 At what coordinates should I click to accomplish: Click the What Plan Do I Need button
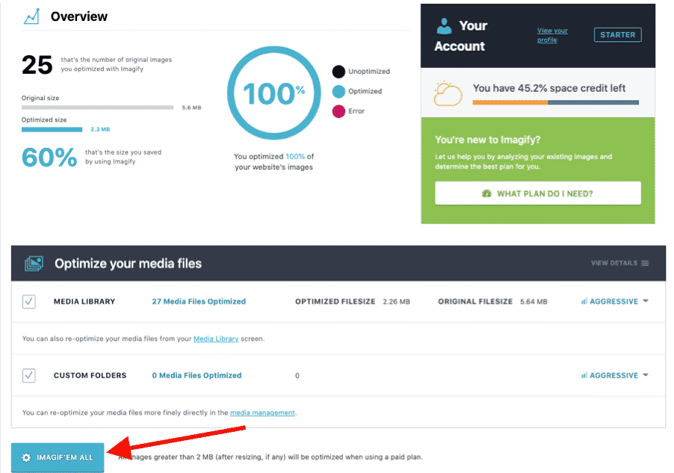point(538,193)
